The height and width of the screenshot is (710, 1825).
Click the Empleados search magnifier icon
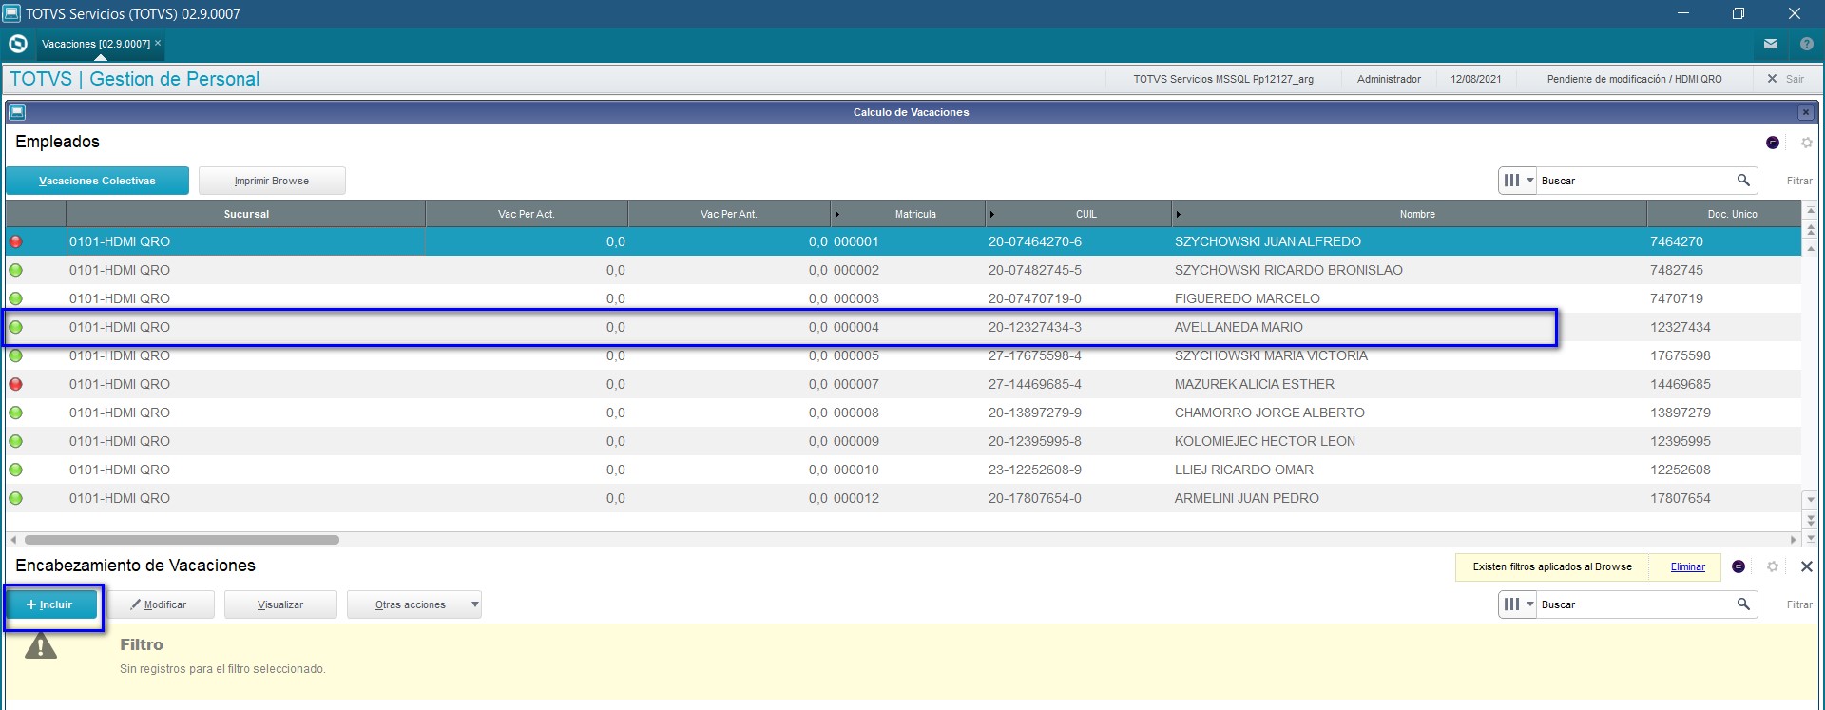[1743, 180]
